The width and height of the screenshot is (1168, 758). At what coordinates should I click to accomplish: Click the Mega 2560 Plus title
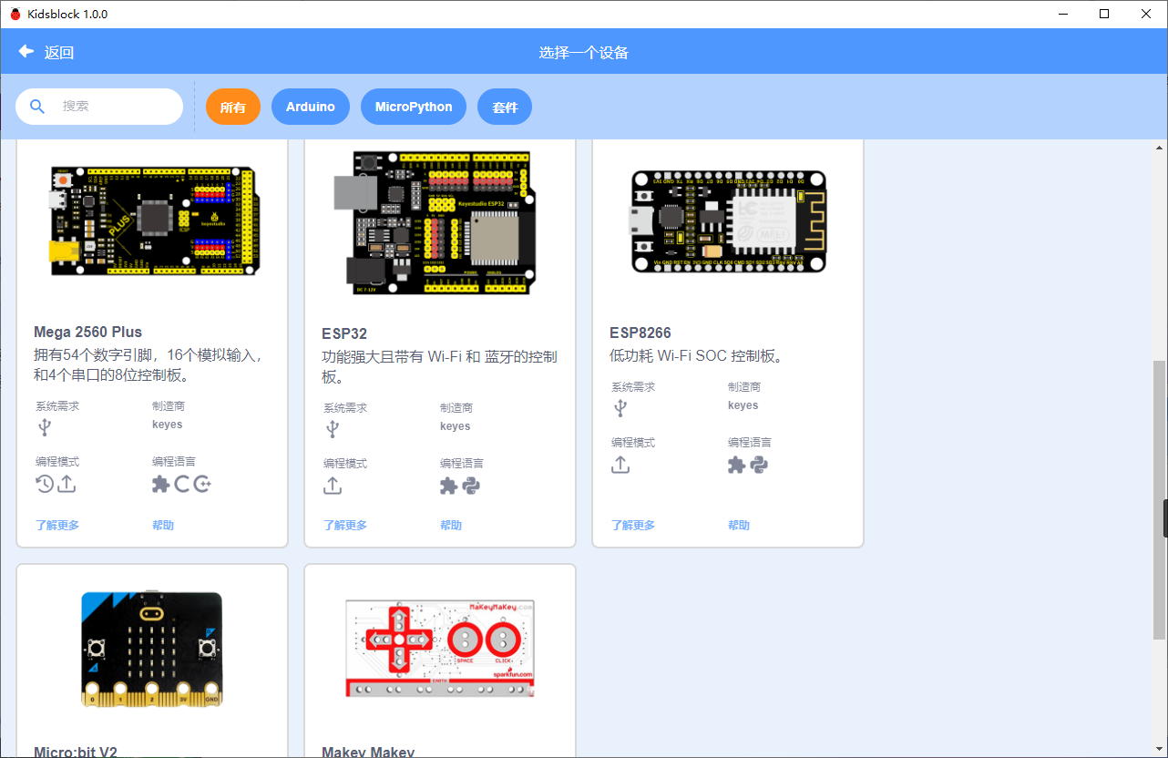[x=88, y=333]
